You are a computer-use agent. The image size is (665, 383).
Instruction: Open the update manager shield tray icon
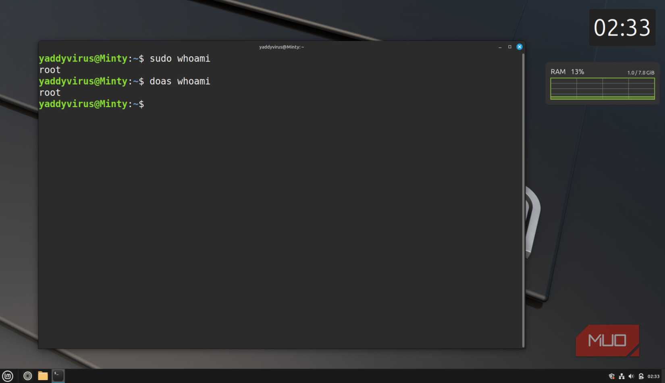tap(612, 376)
